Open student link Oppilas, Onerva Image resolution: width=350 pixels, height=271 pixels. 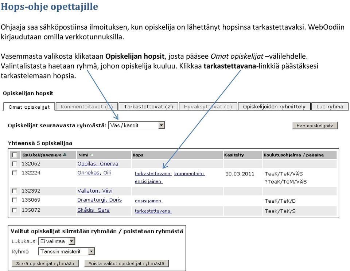point(98,164)
